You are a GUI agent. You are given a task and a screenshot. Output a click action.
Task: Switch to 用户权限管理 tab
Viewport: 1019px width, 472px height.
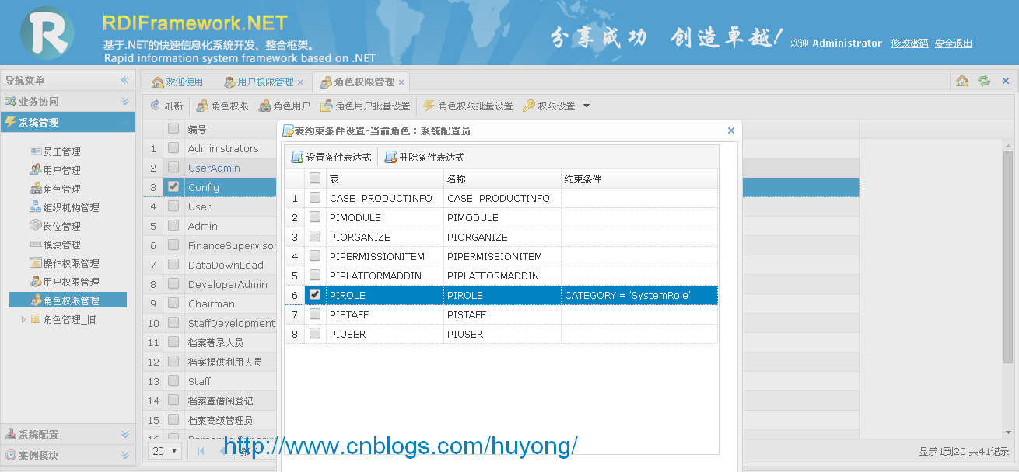coord(261,82)
